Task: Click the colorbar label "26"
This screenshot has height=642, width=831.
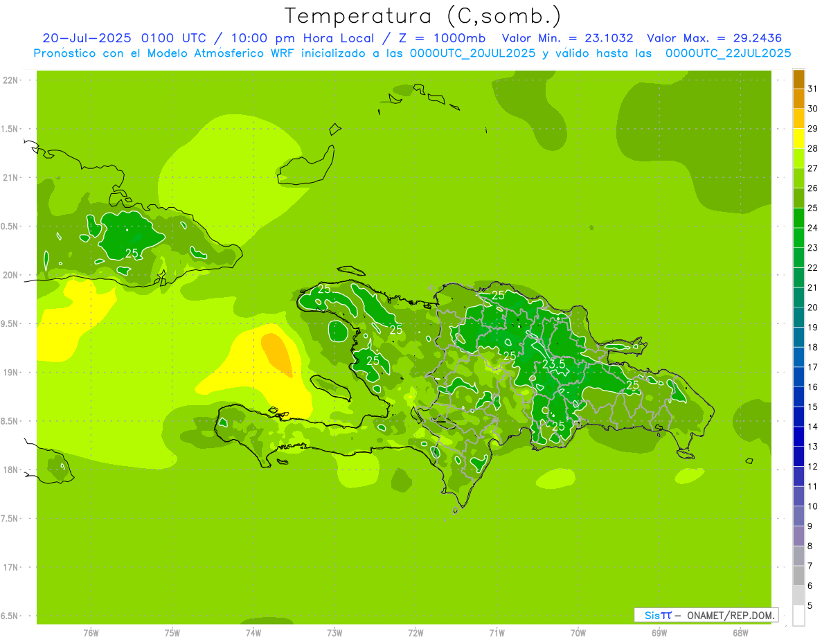Action: coord(813,188)
